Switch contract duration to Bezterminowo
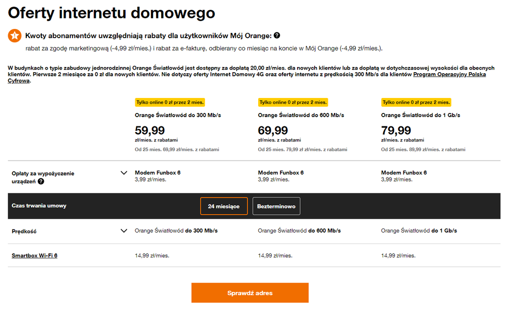Image resolution: width=516 pixels, height=309 pixels. [x=276, y=206]
